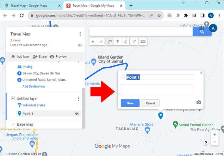The width and height of the screenshot is (224, 156).
Task: Click the cloud saved-status icon
Action: [x=80, y=45]
